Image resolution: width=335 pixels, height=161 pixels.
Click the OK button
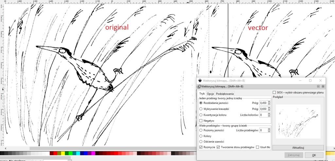coord(314,155)
